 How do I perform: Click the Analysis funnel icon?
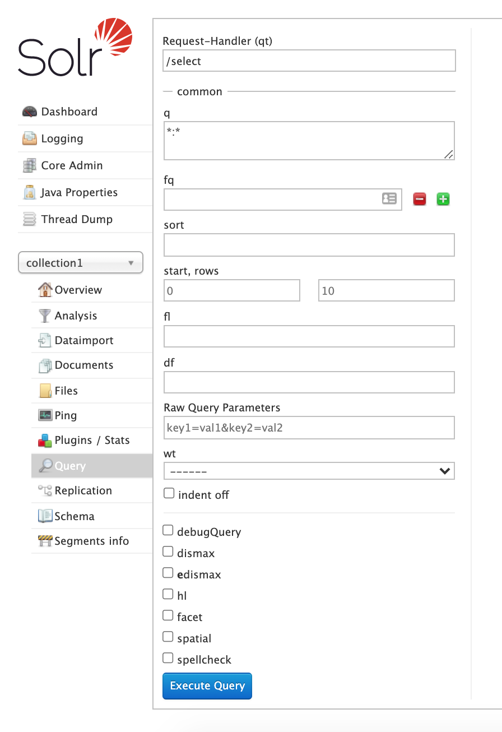coord(45,316)
